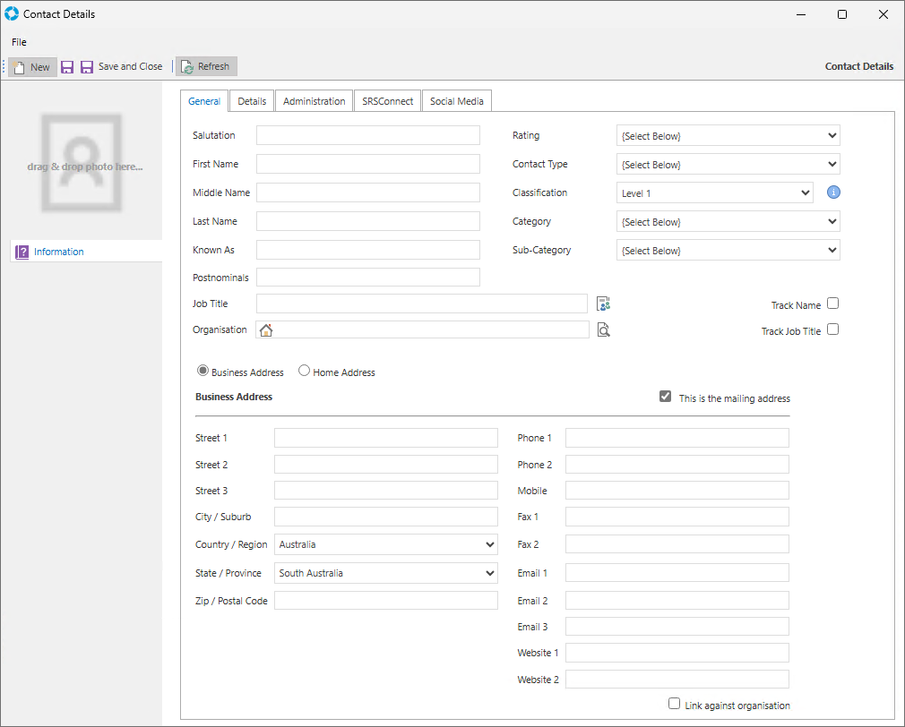The image size is (905, 727).
Task: Open the Rating dropdown
Action: click(728, 136)
